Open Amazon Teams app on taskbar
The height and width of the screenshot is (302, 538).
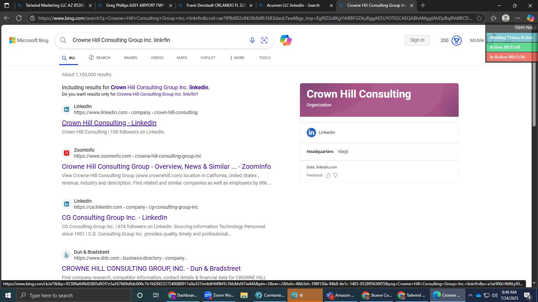[x=341, y=295]
